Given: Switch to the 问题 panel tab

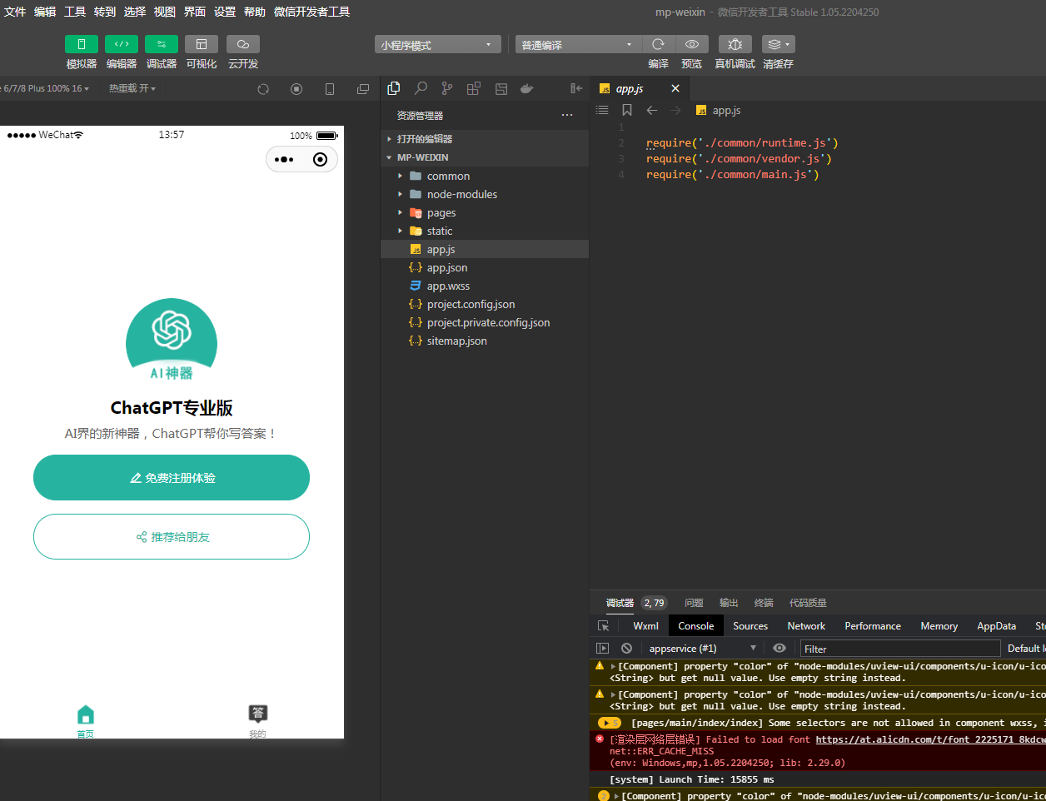Looking at the screenshot, I should coord(694,603).
